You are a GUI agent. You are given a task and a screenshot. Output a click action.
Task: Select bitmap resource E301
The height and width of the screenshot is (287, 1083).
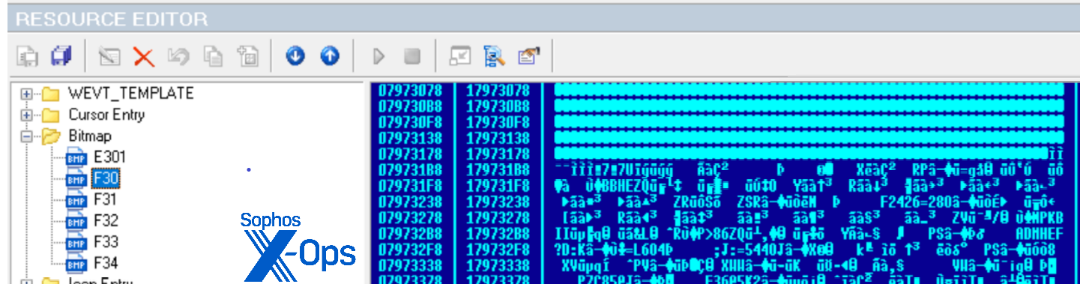pos(109,157)
